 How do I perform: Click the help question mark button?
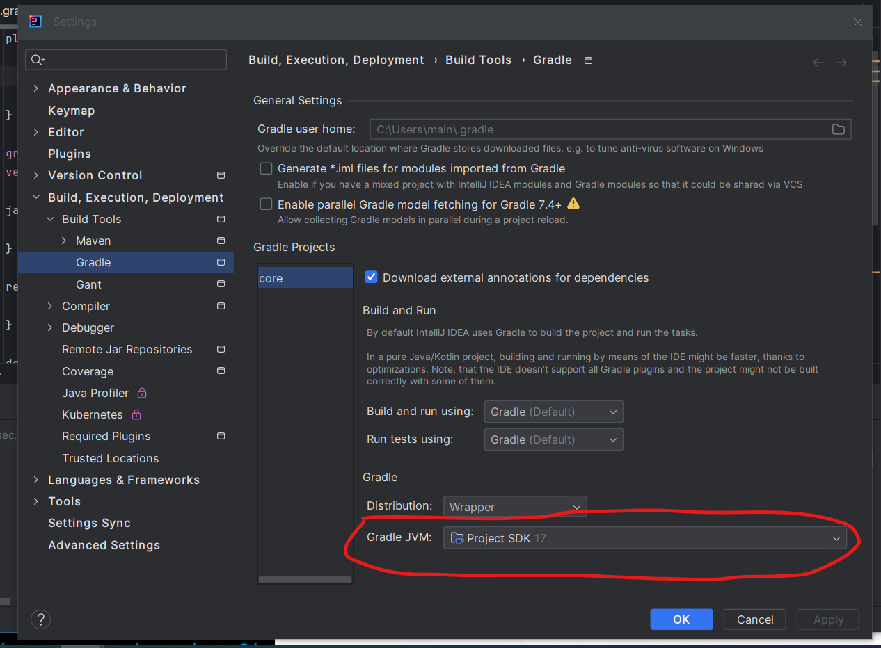(x=41, y=619)
